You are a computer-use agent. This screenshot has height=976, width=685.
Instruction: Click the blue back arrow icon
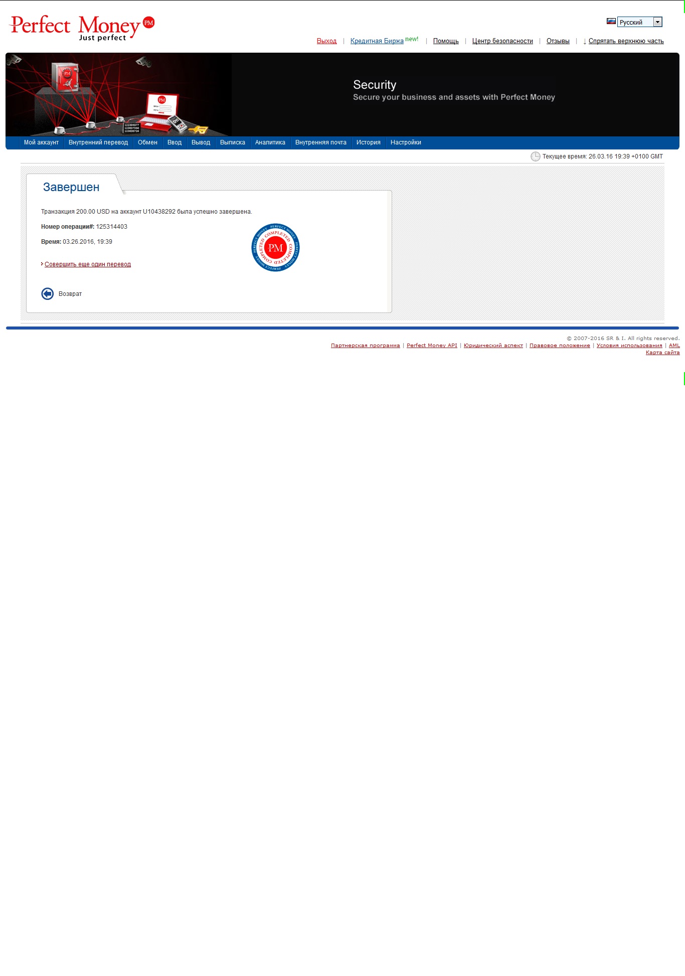[x=48, y=294]
